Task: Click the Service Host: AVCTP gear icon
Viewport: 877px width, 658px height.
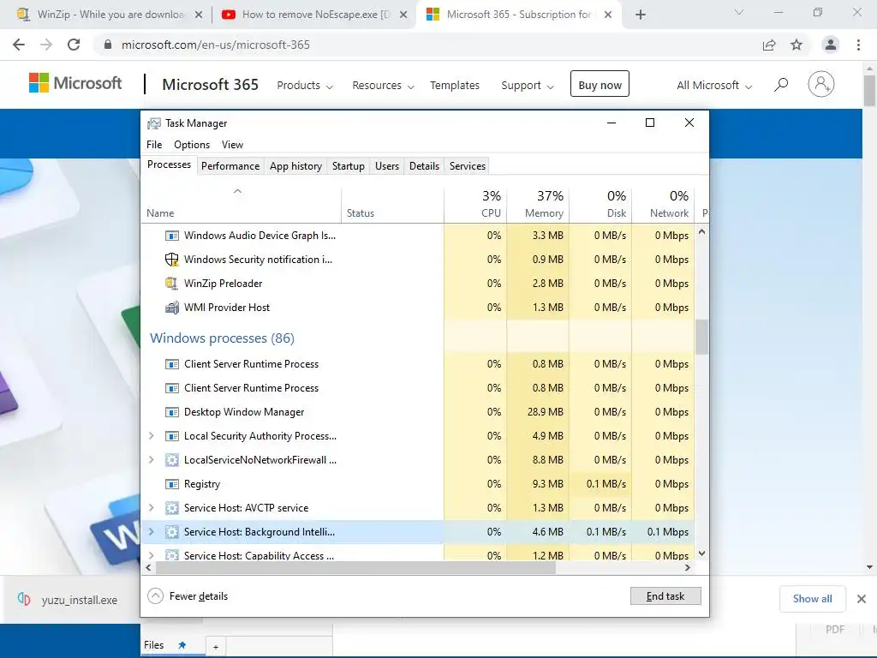Action: coord(171,508)
